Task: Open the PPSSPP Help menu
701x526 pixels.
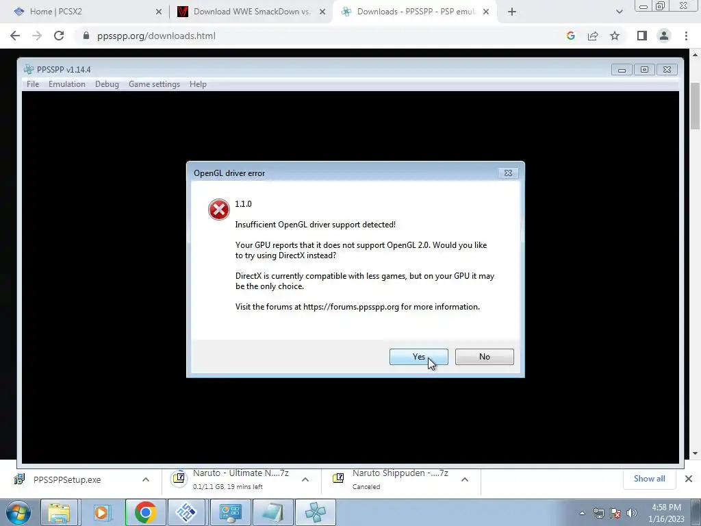Action: tap(198, 84)
